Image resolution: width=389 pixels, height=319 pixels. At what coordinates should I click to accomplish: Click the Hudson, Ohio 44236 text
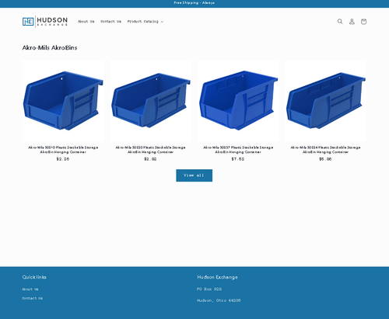[219, 300]
